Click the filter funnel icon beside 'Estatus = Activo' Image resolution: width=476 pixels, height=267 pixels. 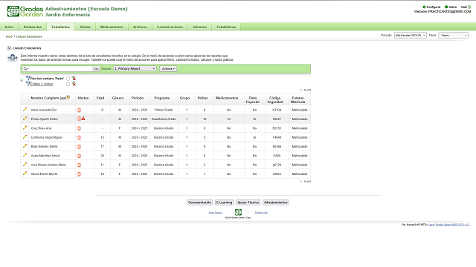(x=28, y=84)
